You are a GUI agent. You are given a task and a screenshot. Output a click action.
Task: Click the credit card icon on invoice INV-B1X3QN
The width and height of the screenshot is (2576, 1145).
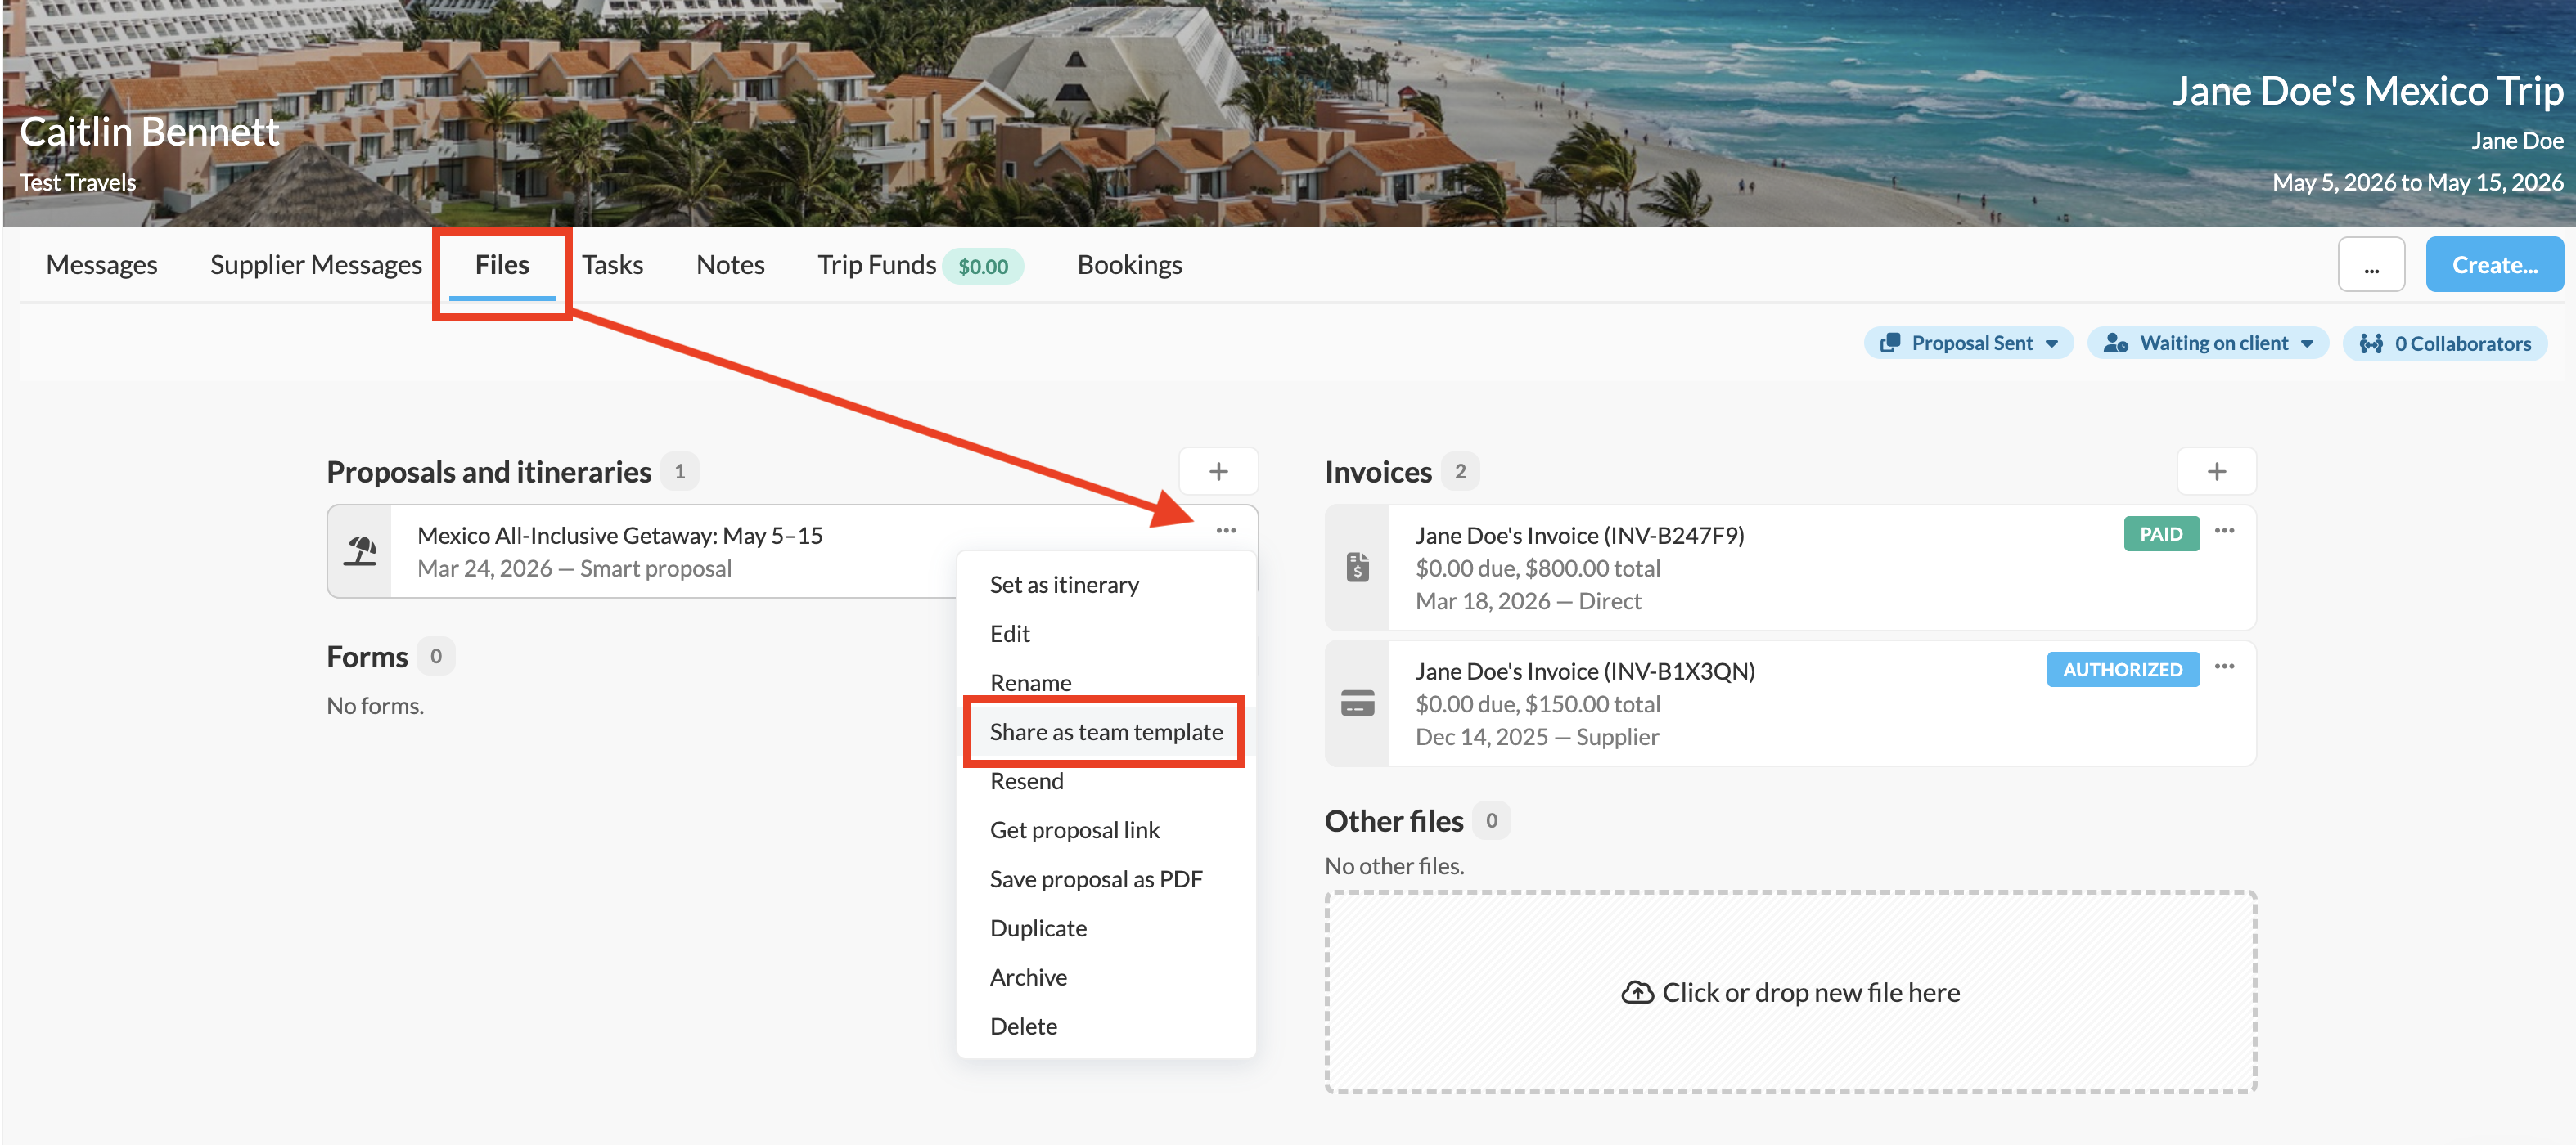[x=1357, y=703]
